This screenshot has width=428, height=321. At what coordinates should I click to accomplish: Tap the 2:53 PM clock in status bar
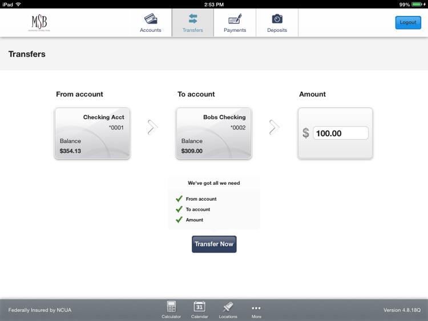(x=214, y=5)
